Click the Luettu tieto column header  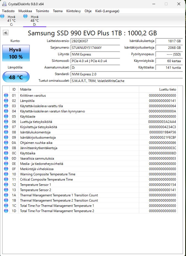tap(158, 89)
